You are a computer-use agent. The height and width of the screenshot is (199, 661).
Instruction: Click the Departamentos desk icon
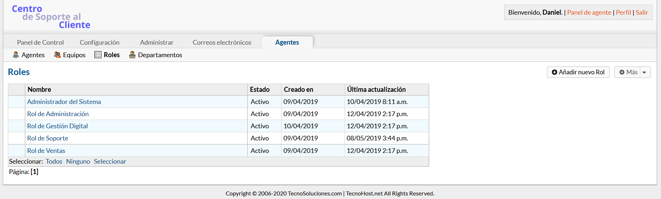[x=132, y=55]
